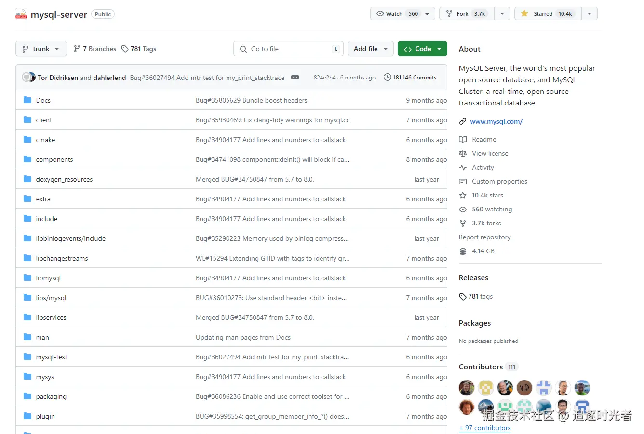Click the 4.14 GB repository size text

coord(483,251)
